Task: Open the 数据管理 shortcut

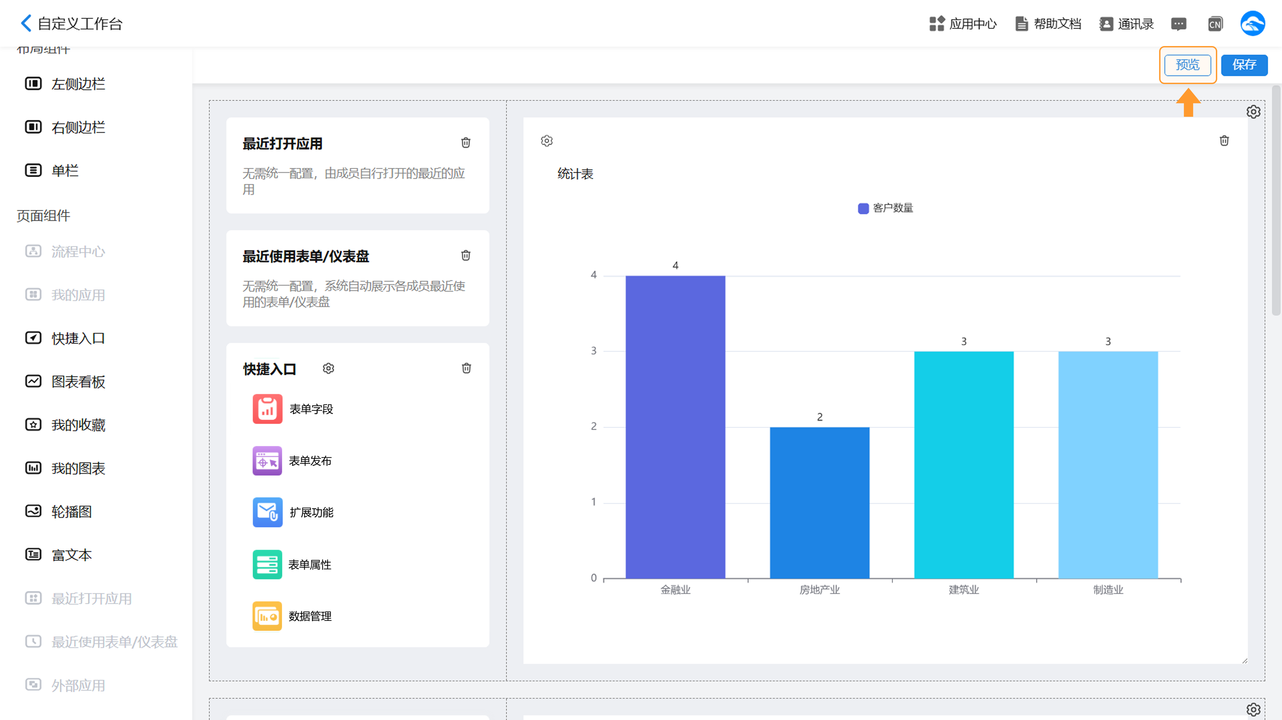Action: [x=292, y=616]
